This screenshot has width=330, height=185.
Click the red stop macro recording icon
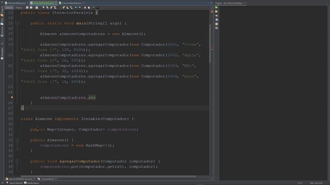coord(85,8)
